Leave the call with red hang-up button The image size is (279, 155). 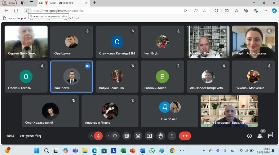click(x=185, y=136)
